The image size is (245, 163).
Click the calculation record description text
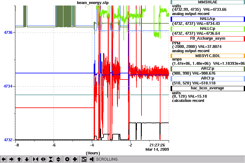coord(188,101)
